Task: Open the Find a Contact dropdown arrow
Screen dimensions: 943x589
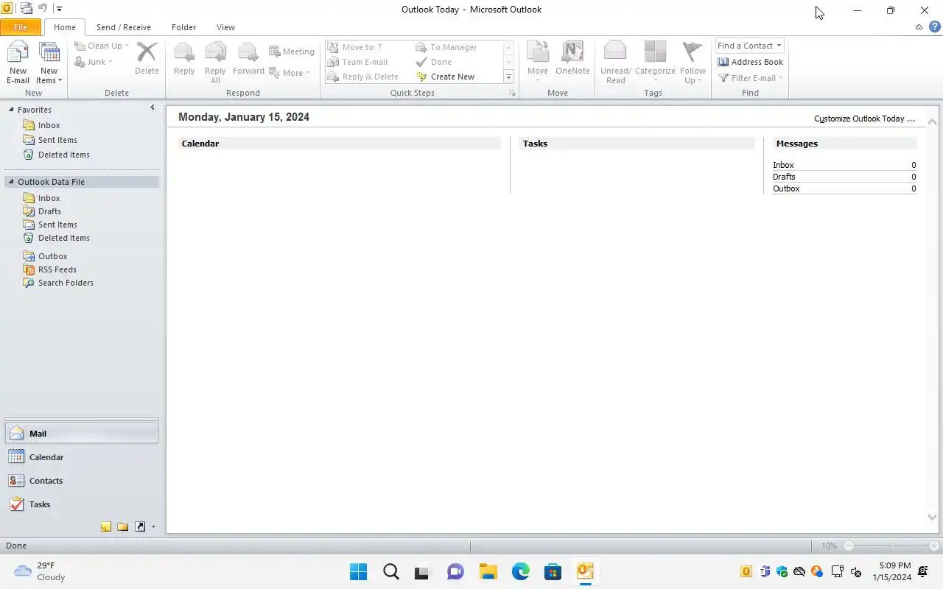Action: pos(779,46)
